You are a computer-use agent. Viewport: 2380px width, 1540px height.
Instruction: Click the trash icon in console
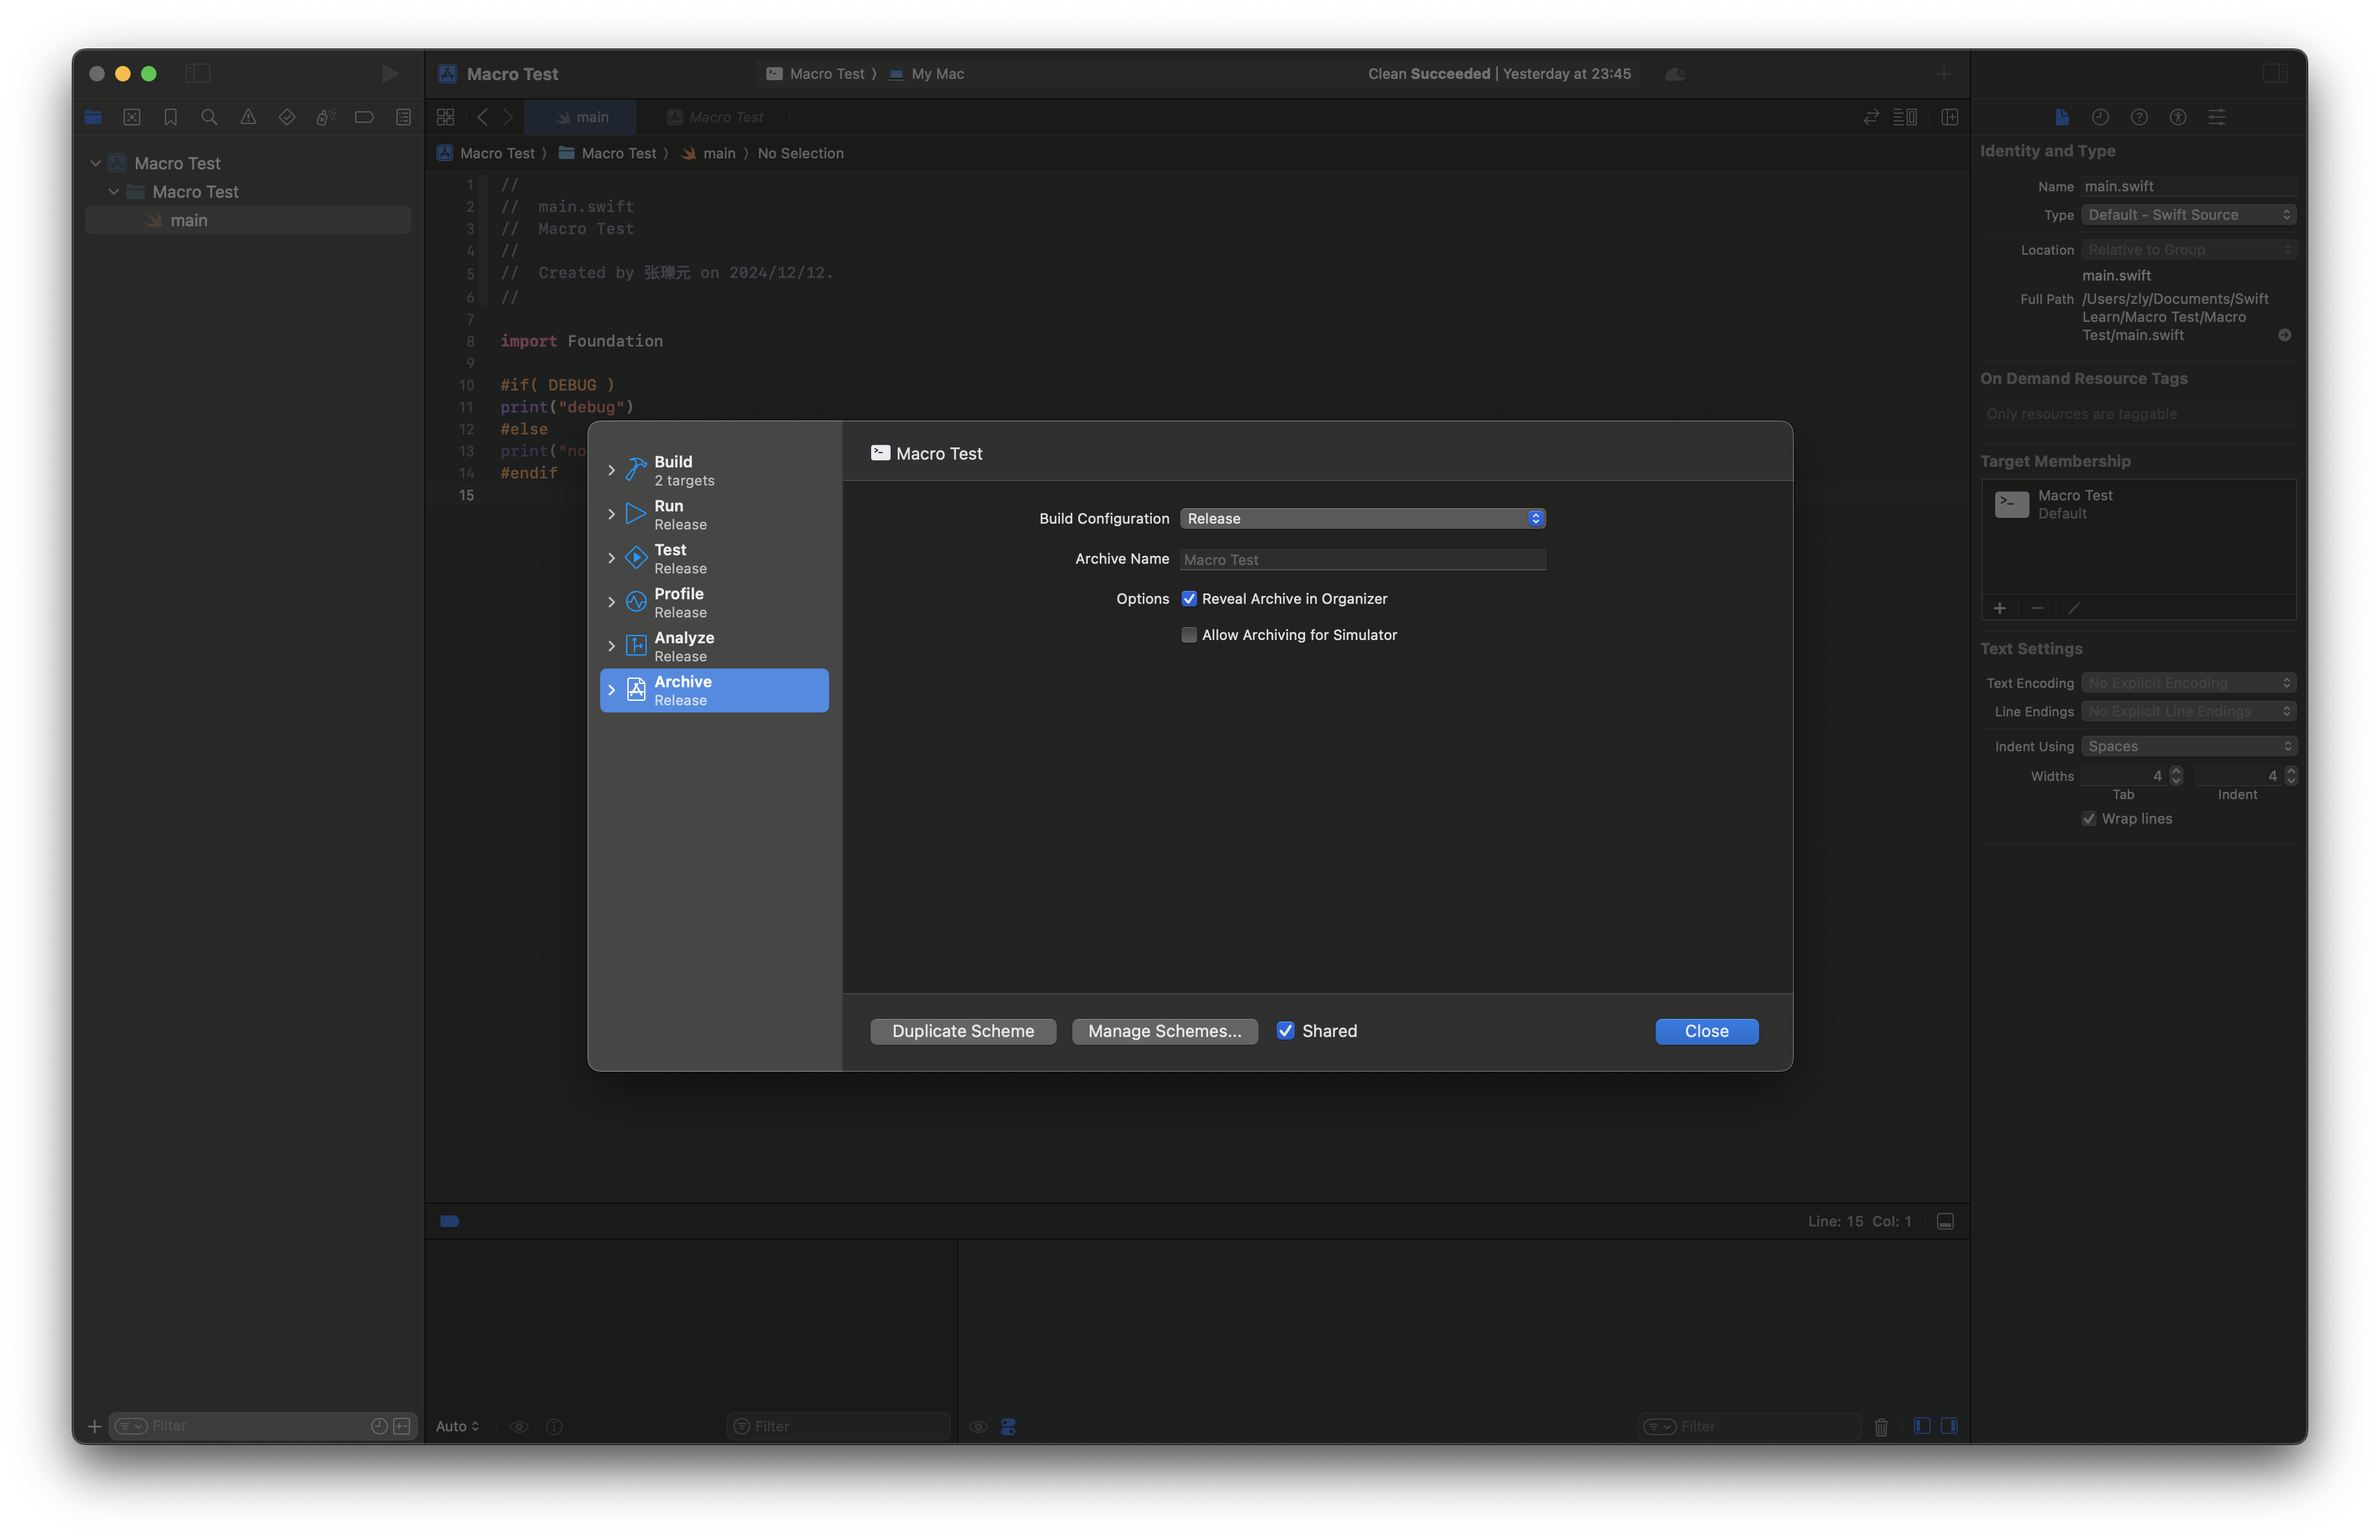click(x=1881, y=1426)
